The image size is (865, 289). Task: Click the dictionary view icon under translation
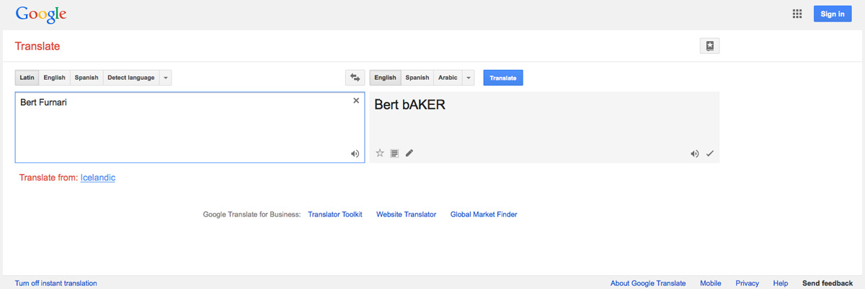[394, 153]
